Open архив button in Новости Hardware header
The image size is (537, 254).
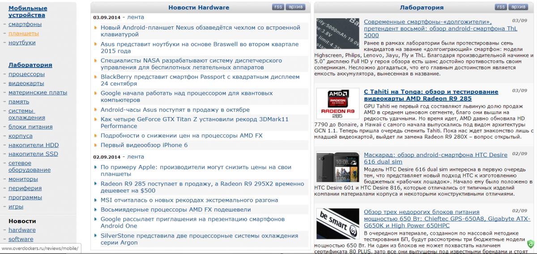[296, 7]
